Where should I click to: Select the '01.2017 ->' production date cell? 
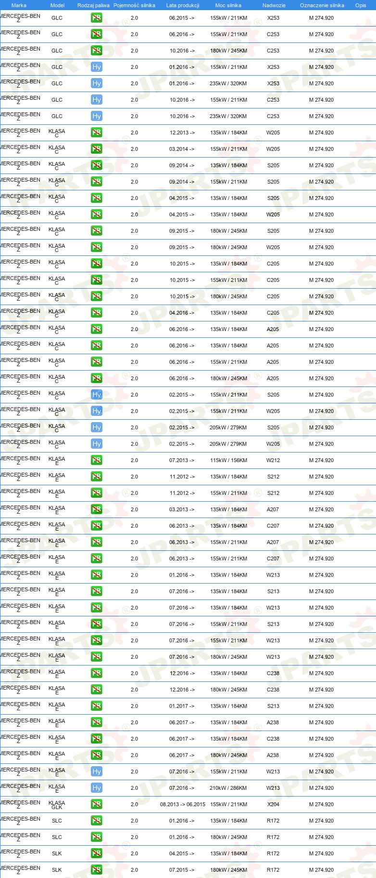pyautogui.click(x=182, y=706)
